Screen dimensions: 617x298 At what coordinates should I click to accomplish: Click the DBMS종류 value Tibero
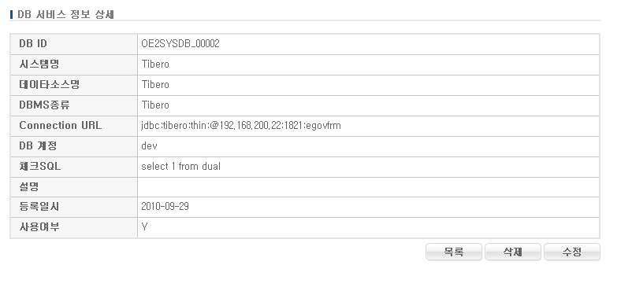pos(155,105)
